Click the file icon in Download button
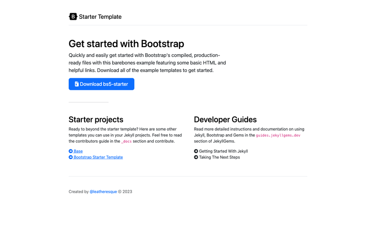The image size is (376, 251). click(x=77, y=84)
